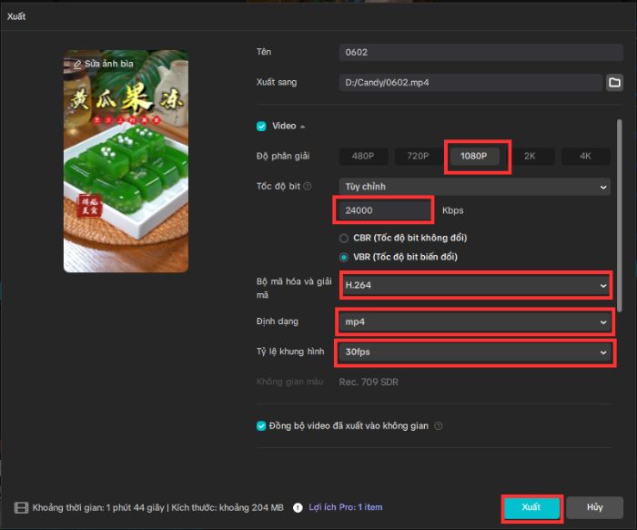This screenshot has width=637, height=530.
Task: Click the folder icon beside export path
Action: [x=614, y=83]
